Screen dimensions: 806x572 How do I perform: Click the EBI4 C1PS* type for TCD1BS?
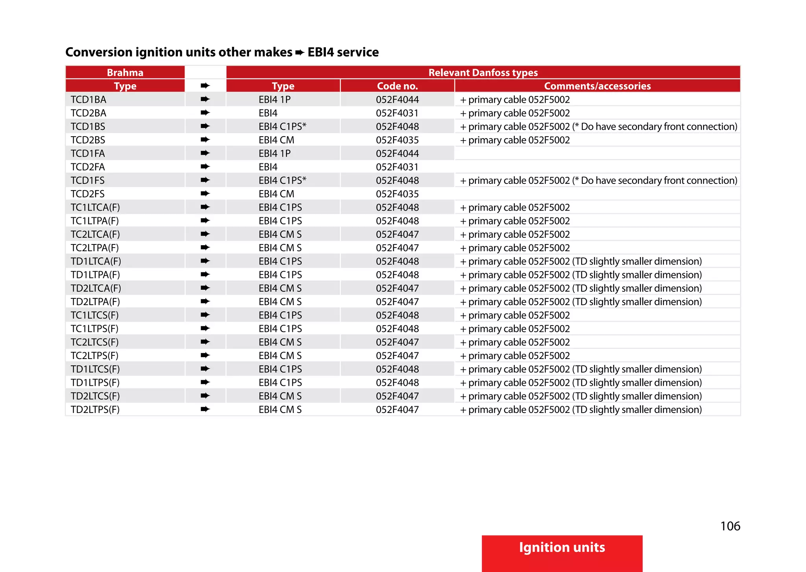(282, 126)
